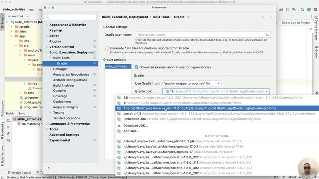Collapse Build Tools in settings tree
This screenshot has width=319, height=179.
51,58
